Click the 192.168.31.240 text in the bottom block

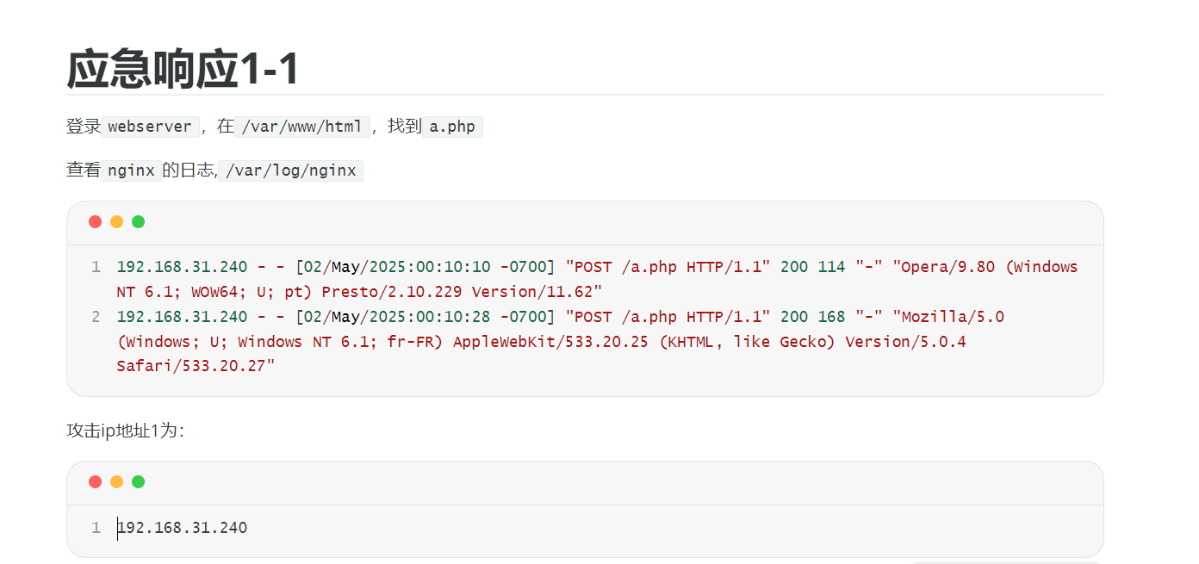[x=183, y=528]
